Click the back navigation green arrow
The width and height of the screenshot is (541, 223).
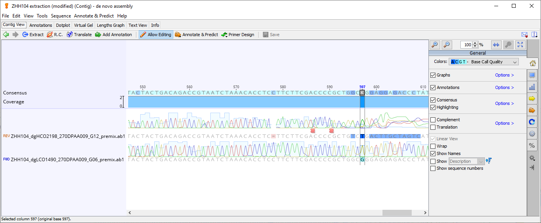(6, 35)
